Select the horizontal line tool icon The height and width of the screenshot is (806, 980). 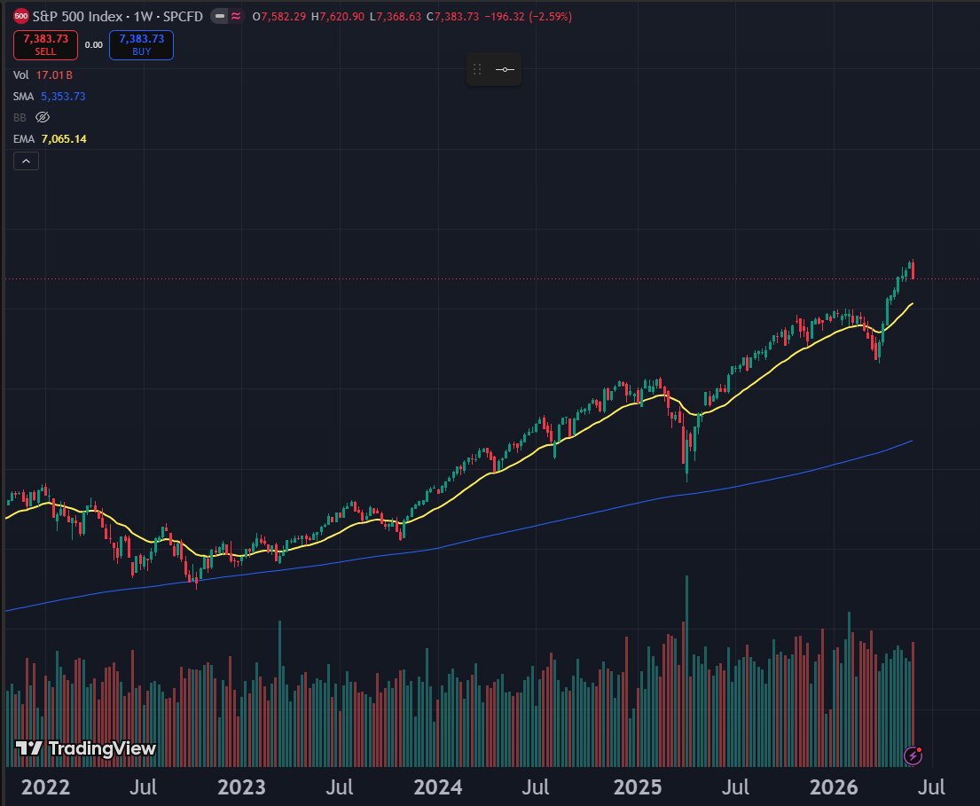click(505, 69)
